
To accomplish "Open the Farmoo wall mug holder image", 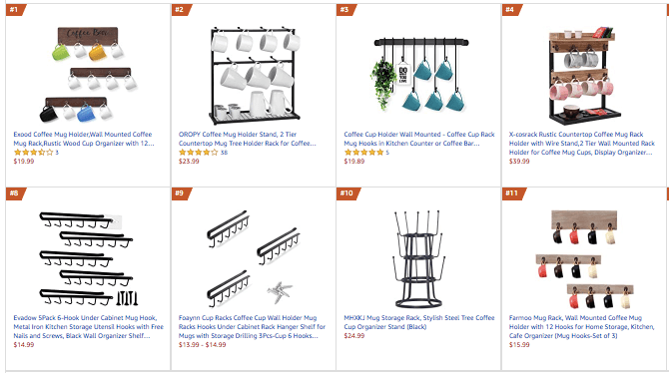I will (x=584, y=259).
